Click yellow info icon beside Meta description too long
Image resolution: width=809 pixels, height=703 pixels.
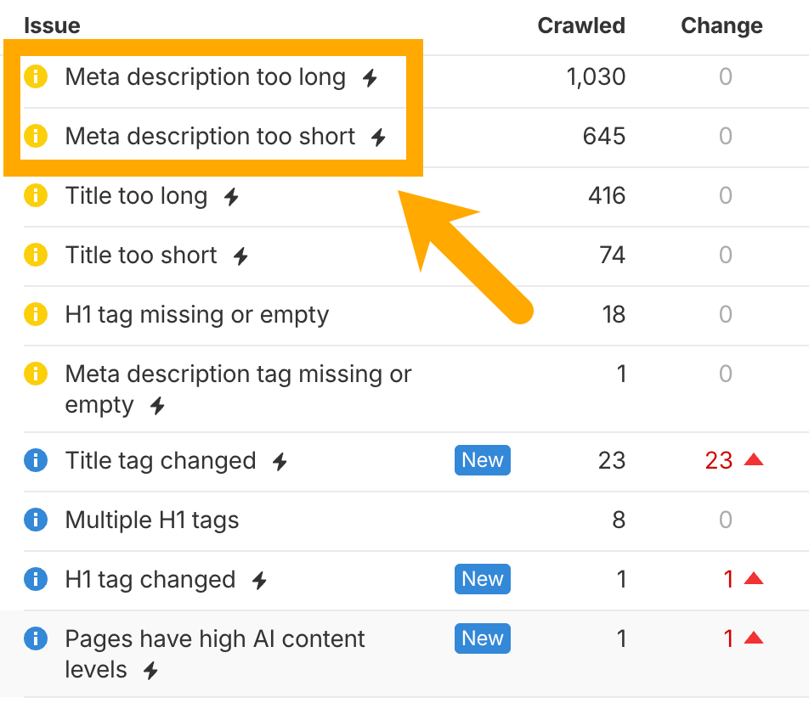click(35, 77)
